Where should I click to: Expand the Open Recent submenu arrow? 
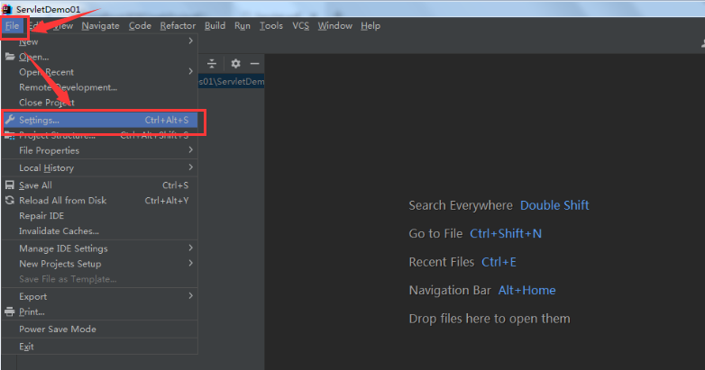tap(190, 71)
